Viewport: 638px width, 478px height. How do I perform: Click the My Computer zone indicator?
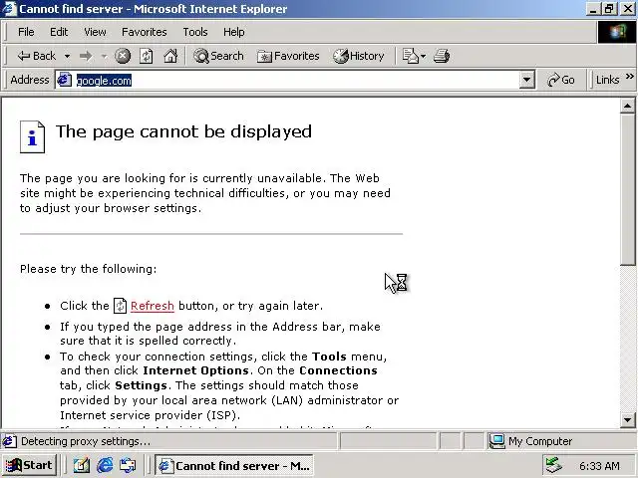(x=530, y=441)
